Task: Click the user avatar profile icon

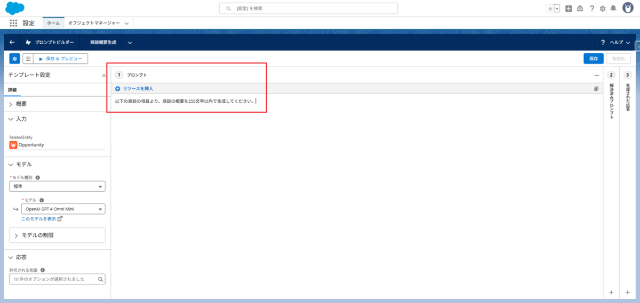Action: (628, 8)
